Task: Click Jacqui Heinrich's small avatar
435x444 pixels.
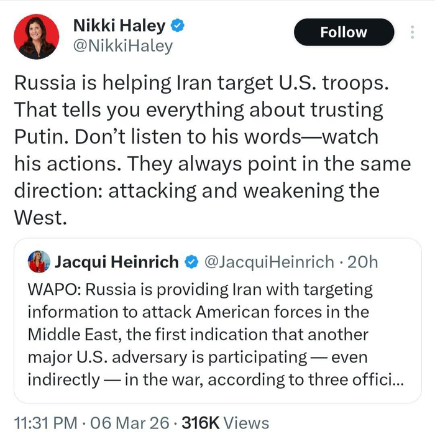Action: coord(39,262)
